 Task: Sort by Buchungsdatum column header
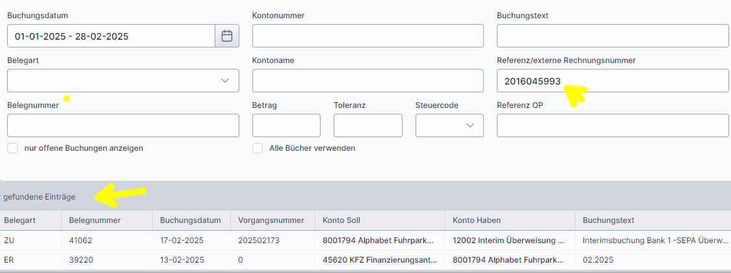click(x=191, y=220)
